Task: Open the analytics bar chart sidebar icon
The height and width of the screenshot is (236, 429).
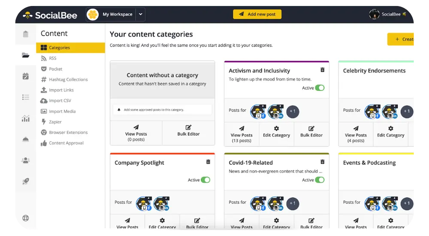Action: coord(25,118)
